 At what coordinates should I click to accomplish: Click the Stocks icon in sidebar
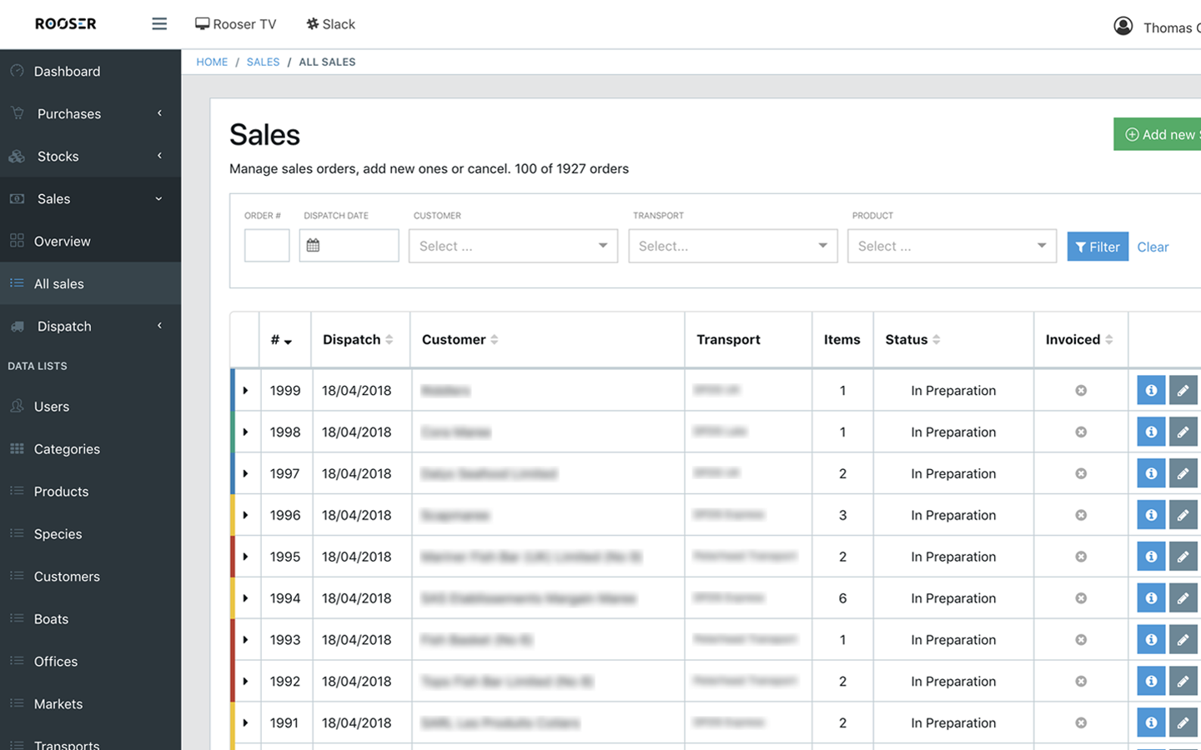point(17,156)
